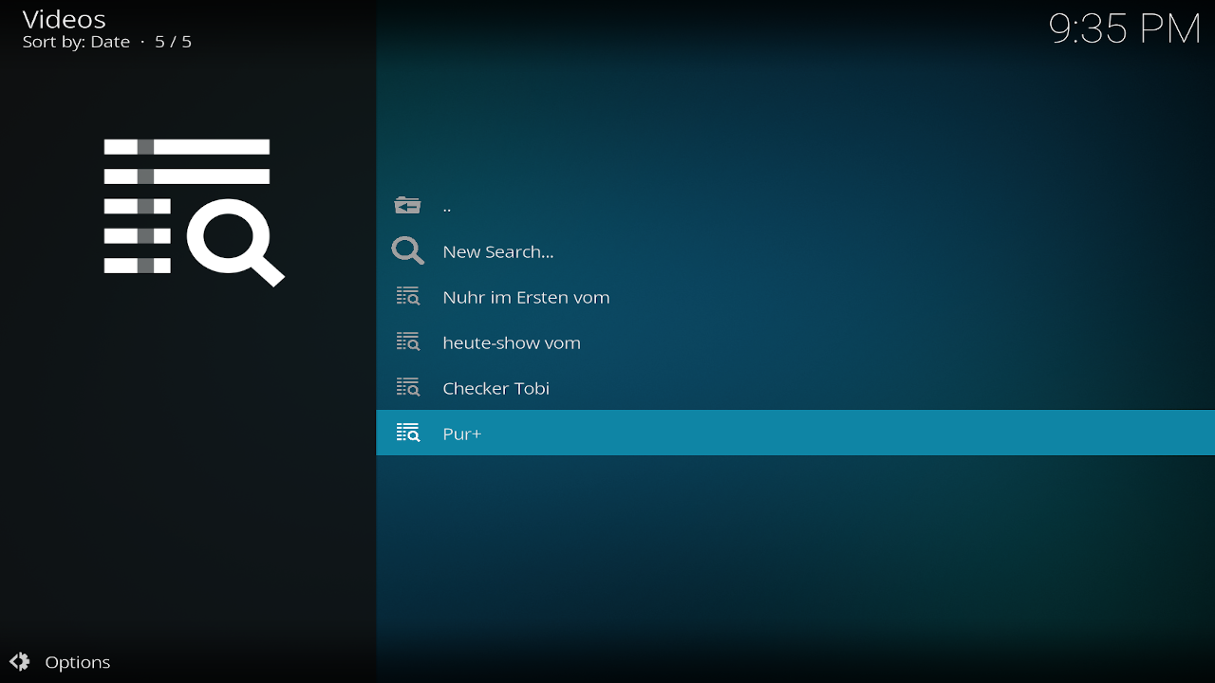Click the Videos heading
Screen dimensions: 1215x683
[x=64, y=19]
